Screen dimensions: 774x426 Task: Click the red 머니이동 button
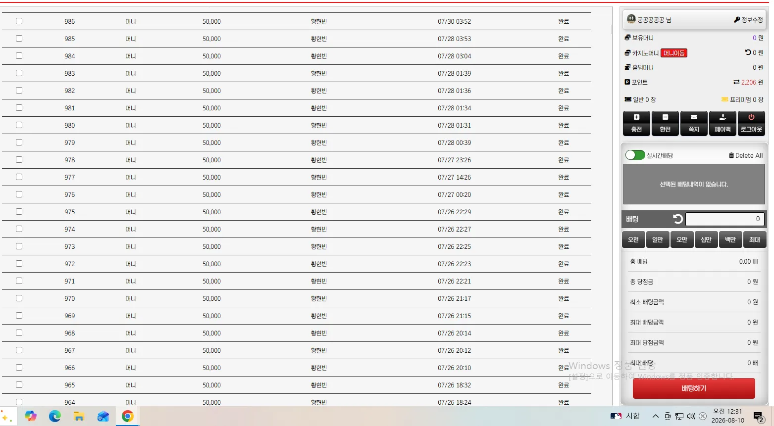pos(674,53)
